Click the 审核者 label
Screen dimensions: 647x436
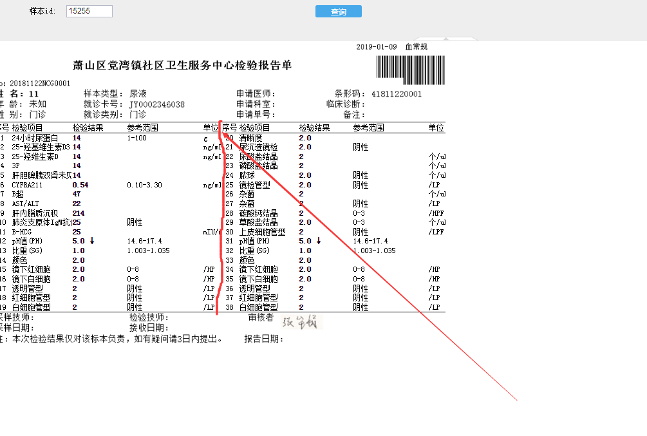click(261, 317)
